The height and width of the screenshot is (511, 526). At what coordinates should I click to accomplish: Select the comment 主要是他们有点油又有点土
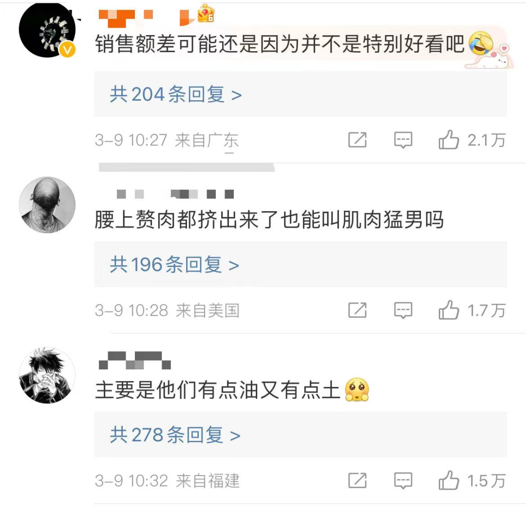217,390
